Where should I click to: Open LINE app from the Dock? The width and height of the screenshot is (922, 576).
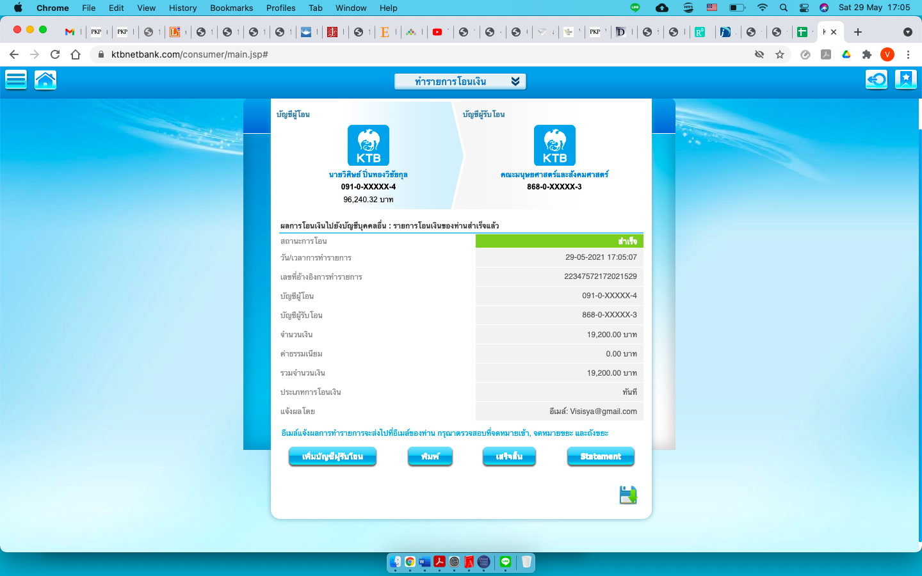pyautogui.click(x=506, y=561)
